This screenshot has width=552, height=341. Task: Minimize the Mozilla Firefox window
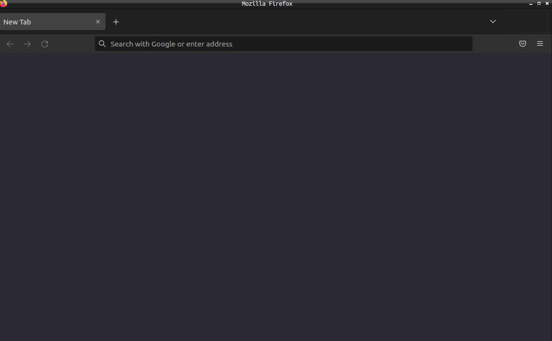[x=531, y=3]
